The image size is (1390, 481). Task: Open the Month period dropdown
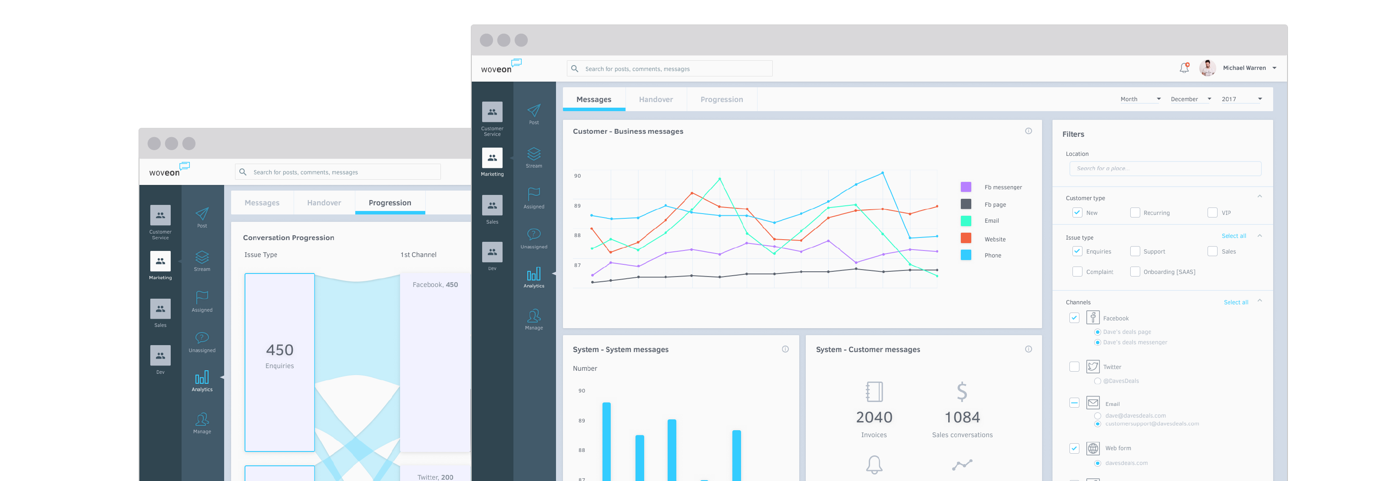click(1140, 99)
